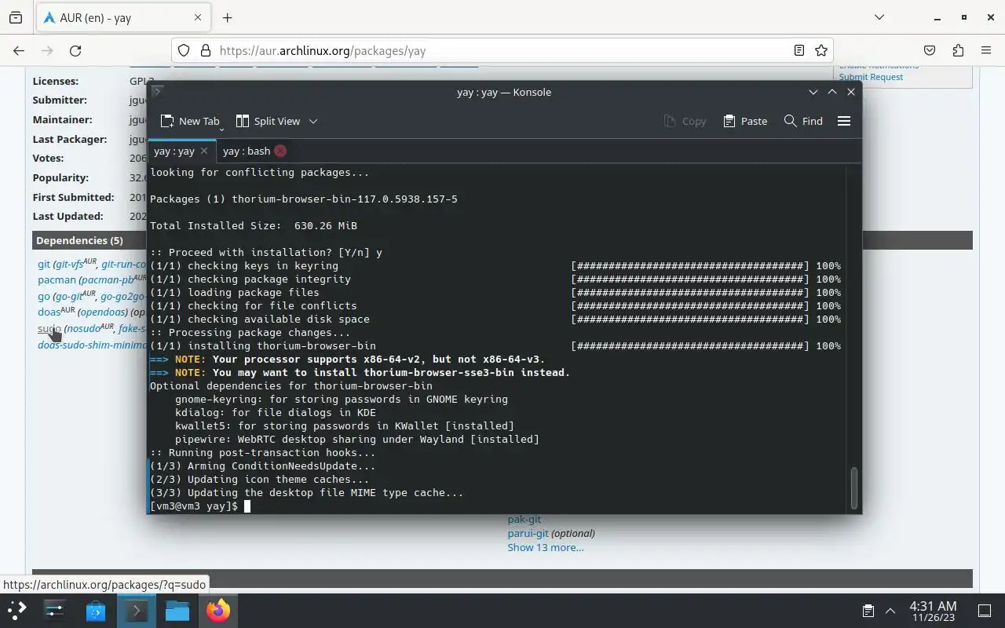Open System Settings from the taskbar
Image resolution: width=1005 pixels, height=628 pixels.
(54, 610)
